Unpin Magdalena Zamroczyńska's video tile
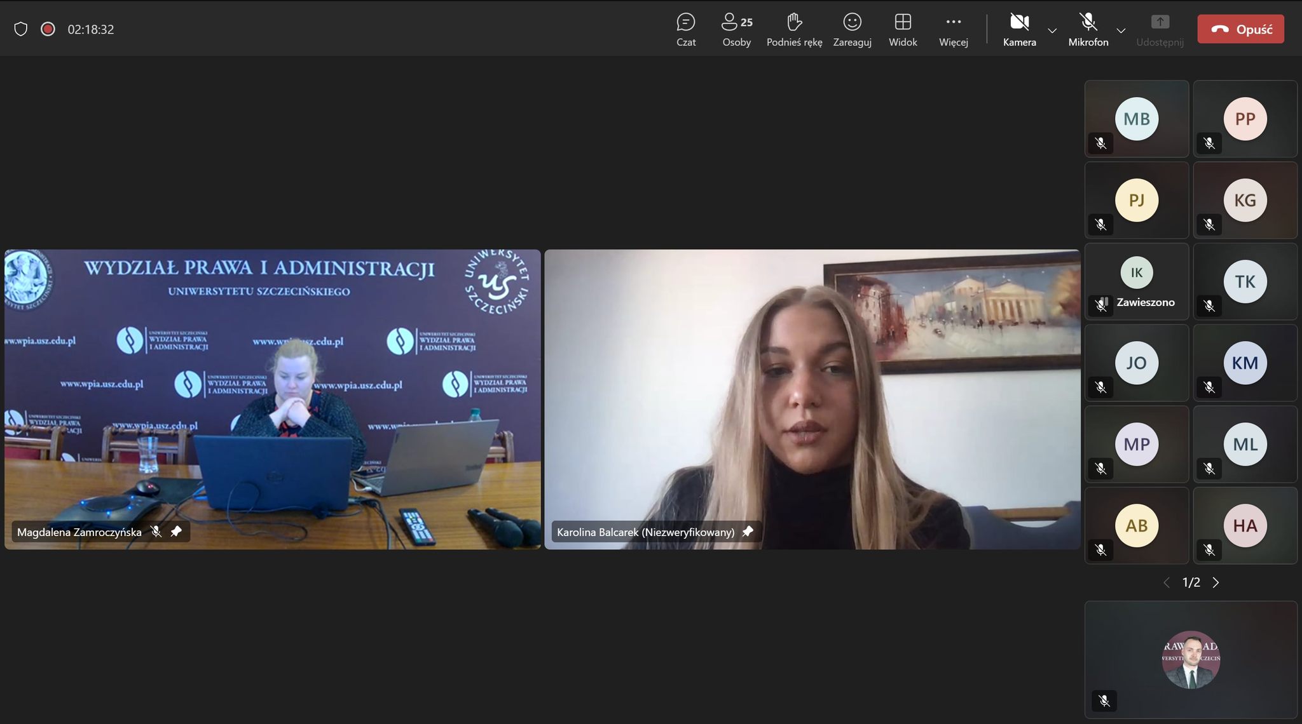 pyautogui.click(x=176, y=532)
